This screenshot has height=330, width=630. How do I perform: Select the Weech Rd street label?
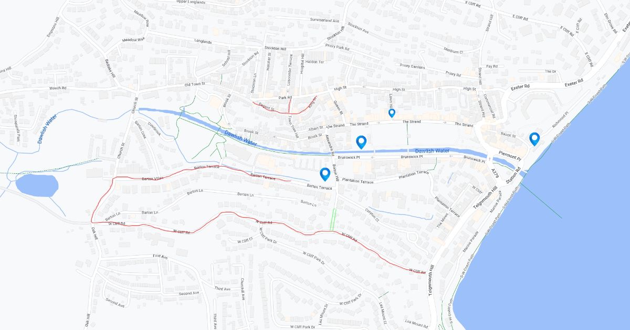coord(58,88)
